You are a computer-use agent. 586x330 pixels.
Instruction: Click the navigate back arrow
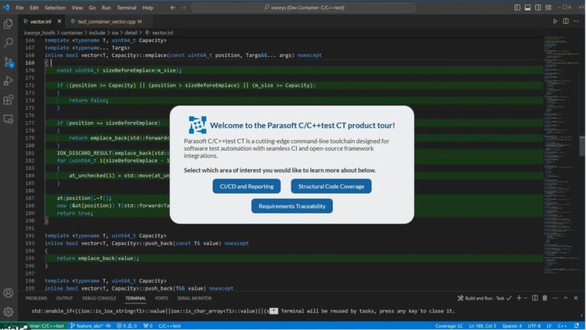pyautogui.click(x=172, y=8)
